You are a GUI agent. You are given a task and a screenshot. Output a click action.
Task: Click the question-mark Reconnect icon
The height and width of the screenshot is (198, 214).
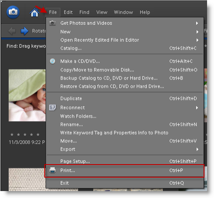[x=53, y=108]
